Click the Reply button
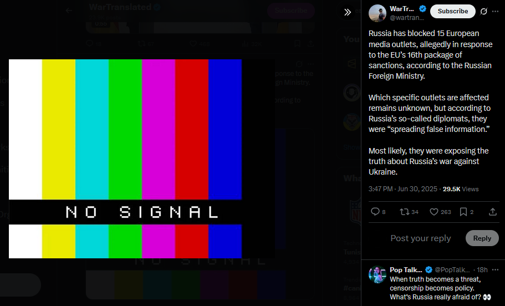The image size is (505, 306). coord(482,238)
